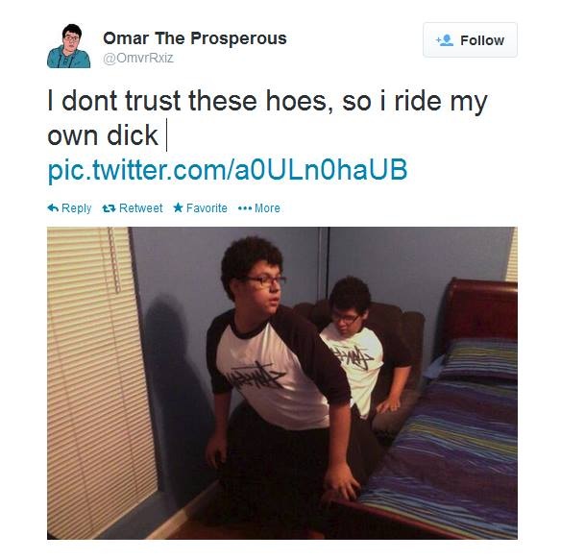561x559 pixels.
Task: Visit the @OmvrRxiz handle link
Action: point(138,58)
